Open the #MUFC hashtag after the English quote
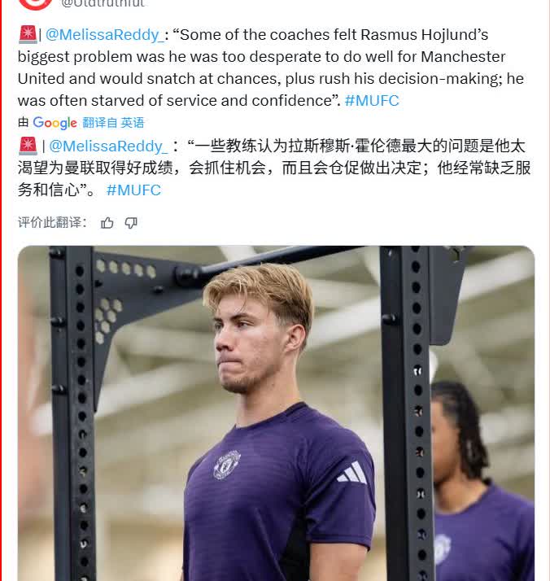Viewport: 550px width, 581px height. pyautogui.click(x=372, y=100)
